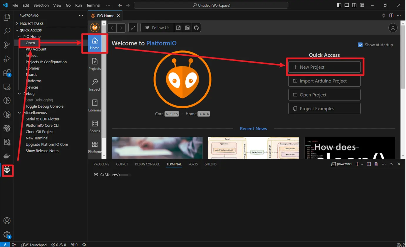The image size is (406, 247).
Task: Open the Source Control view icon
Action: coord(7,45)
